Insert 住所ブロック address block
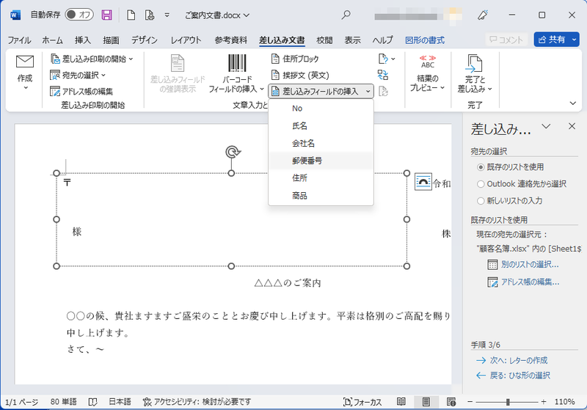 [295, 59]
